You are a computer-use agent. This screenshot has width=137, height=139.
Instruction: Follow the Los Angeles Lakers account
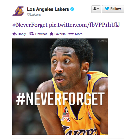tap(113, 9)
